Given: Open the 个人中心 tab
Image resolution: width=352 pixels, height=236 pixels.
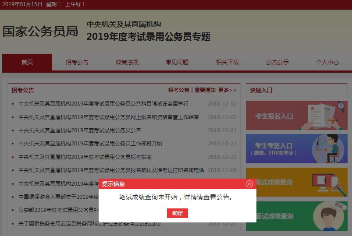Looking at the screenshot, I should click(327, 62).
